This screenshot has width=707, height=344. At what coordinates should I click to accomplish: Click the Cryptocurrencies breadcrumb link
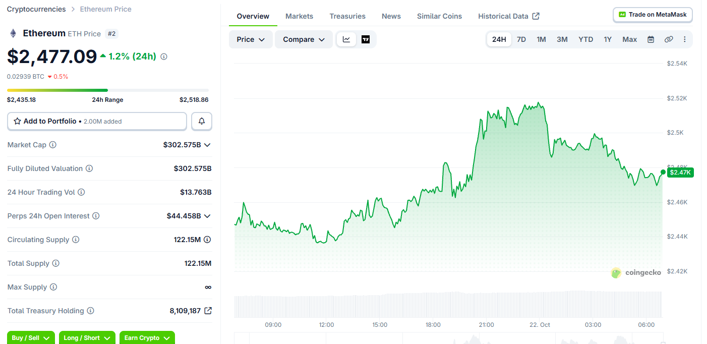point(36,9)
